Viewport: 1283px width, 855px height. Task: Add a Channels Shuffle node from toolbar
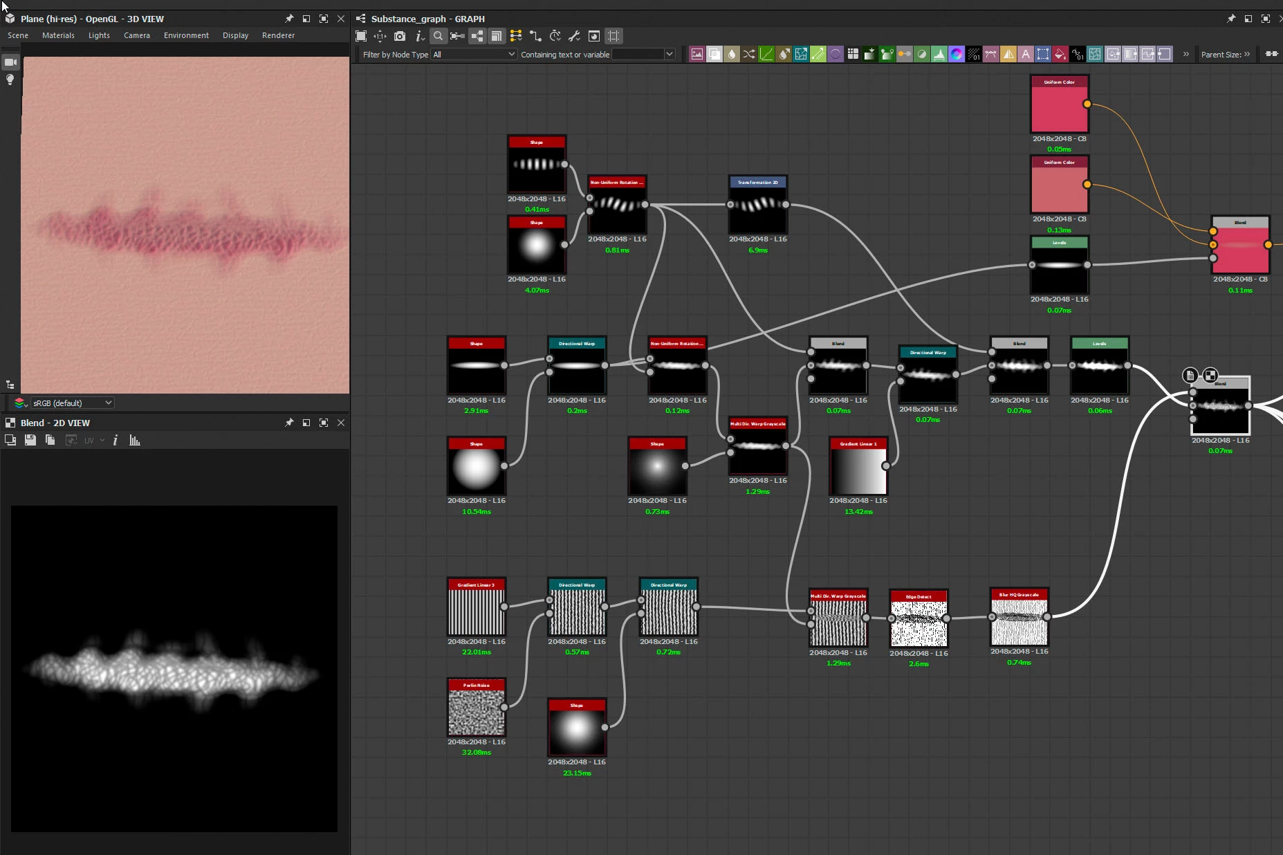pos(749,54)
